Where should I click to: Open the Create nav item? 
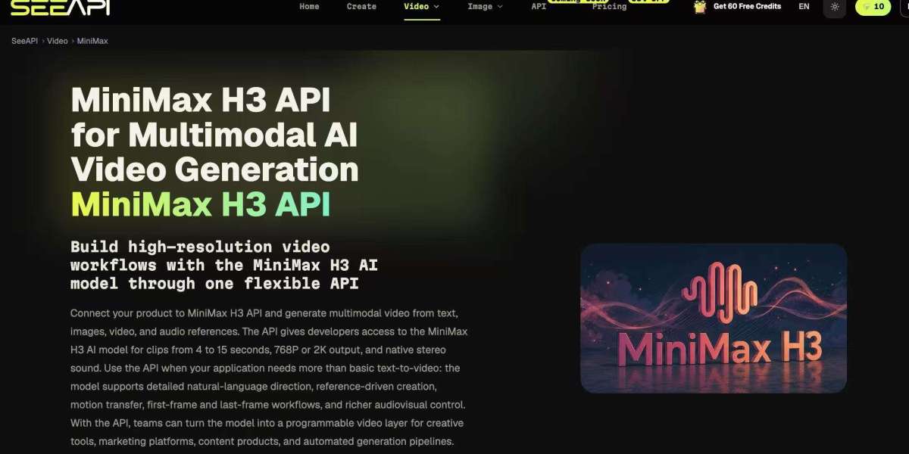click(x=361, y=6)
